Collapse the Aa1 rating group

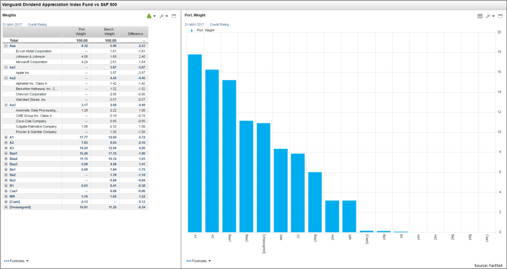coord(6,67)
